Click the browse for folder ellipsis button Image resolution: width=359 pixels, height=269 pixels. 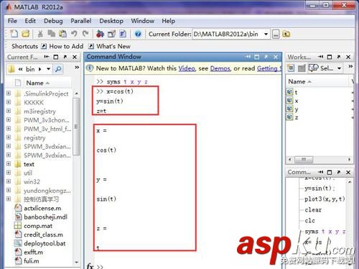click(276, 35)
